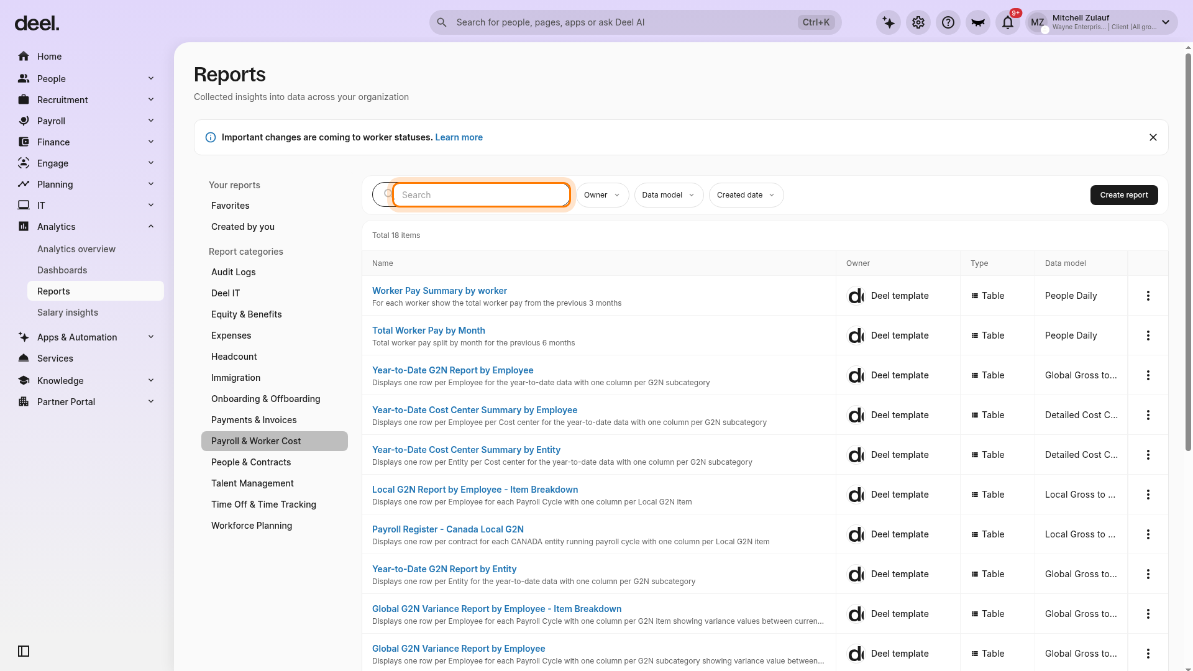Screen dimensions: 1193x671
Task: Select the Favorites reports list
Action: (275, 206)
